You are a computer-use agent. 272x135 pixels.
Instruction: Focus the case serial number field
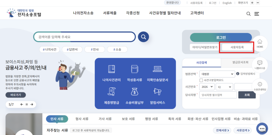[x=244, y=87]
